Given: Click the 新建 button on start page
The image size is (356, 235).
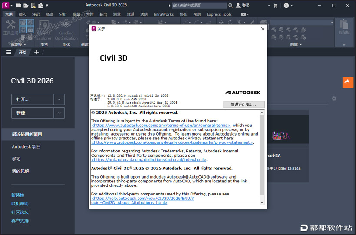Looking at the screenshot, I should 33,113.
